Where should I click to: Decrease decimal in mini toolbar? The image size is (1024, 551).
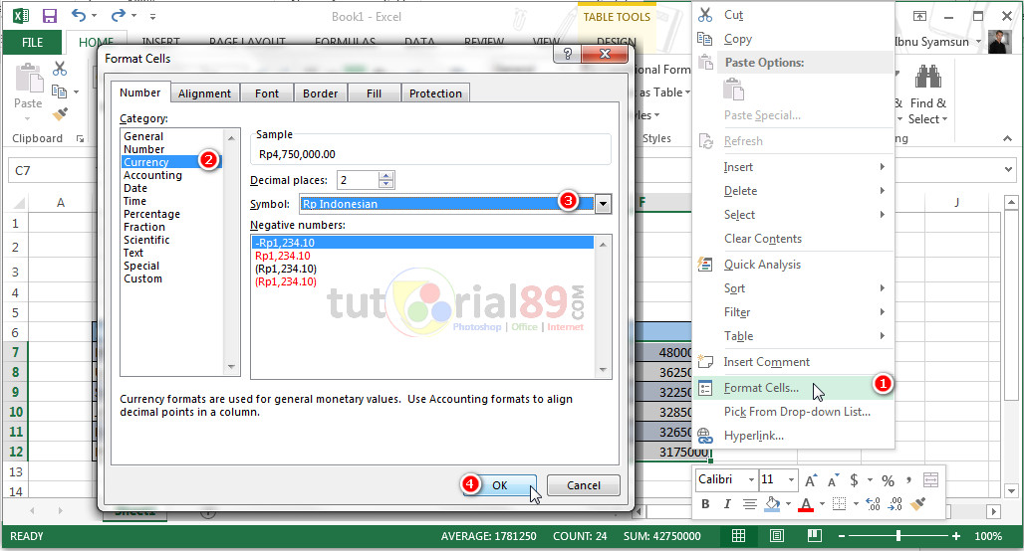click(x=896, y=503)
